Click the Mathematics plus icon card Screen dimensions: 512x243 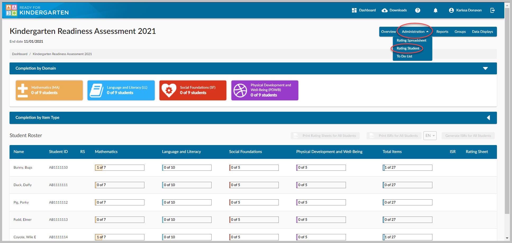[x=23, y=90]
